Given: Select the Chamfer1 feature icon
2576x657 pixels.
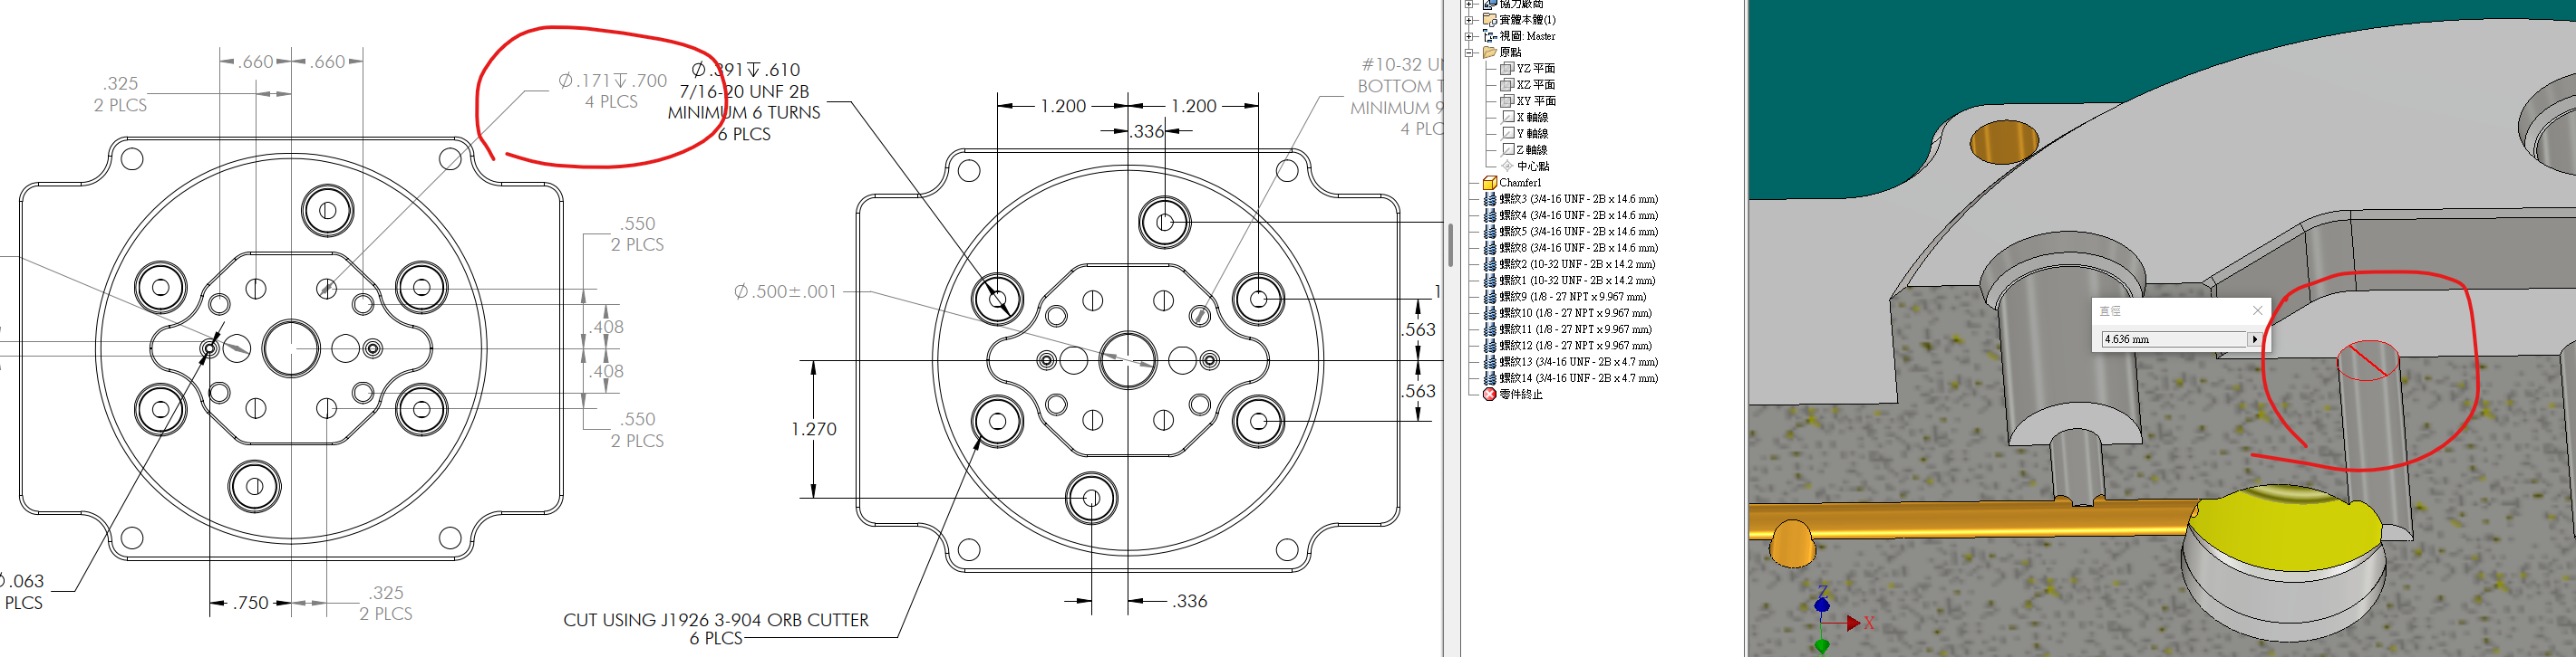Looking at the screenshot, I should 1489,183.
